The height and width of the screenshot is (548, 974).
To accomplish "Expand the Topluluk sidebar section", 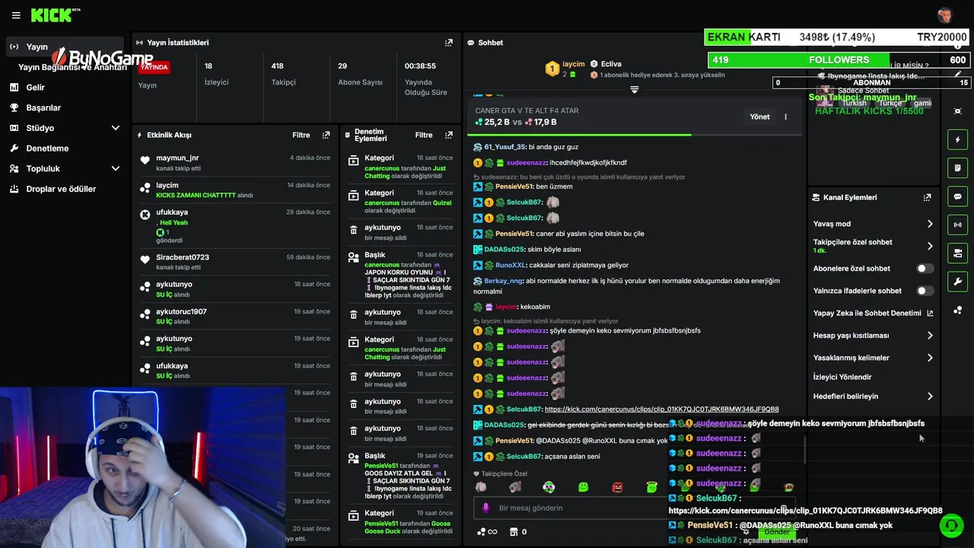I will [116, 168].
